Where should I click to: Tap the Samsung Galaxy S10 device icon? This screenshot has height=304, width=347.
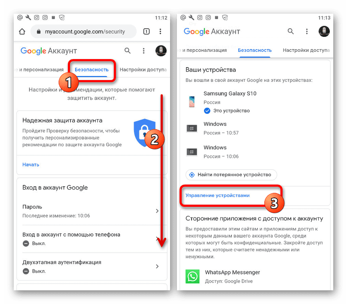tap(192, 102)
